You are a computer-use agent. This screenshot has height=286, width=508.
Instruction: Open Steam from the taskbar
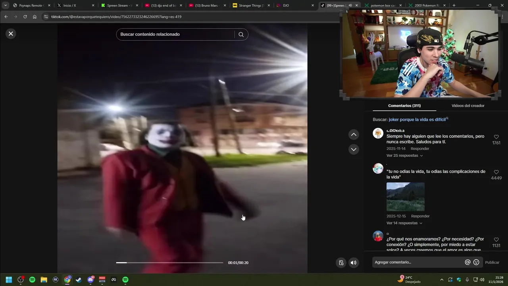tap(79, 280)
